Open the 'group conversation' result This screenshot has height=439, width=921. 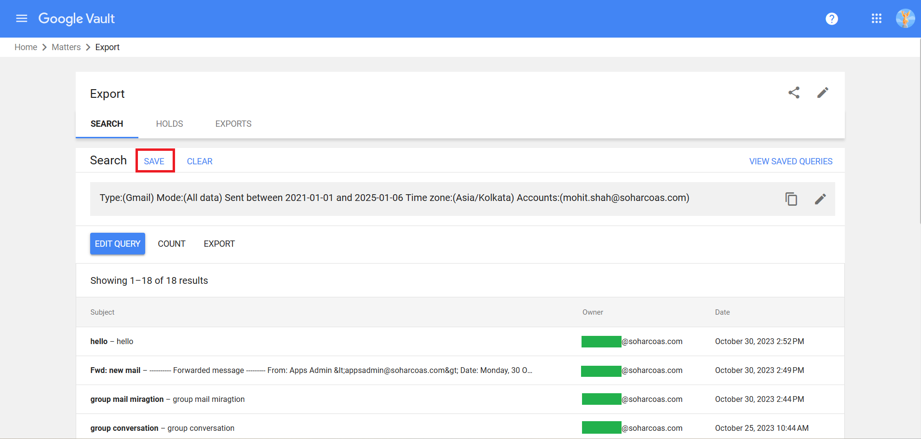click(460, 426)
